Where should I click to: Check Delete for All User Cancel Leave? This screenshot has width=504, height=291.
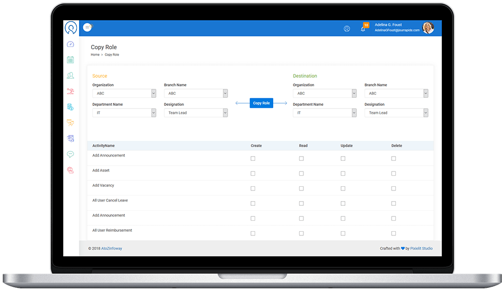pos(394,204)
